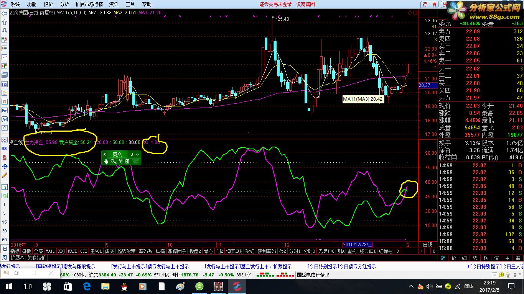The width and height of the screenshot is (524, 294).
Task: Open the 工具 menu
Action: tap(130, 4)
